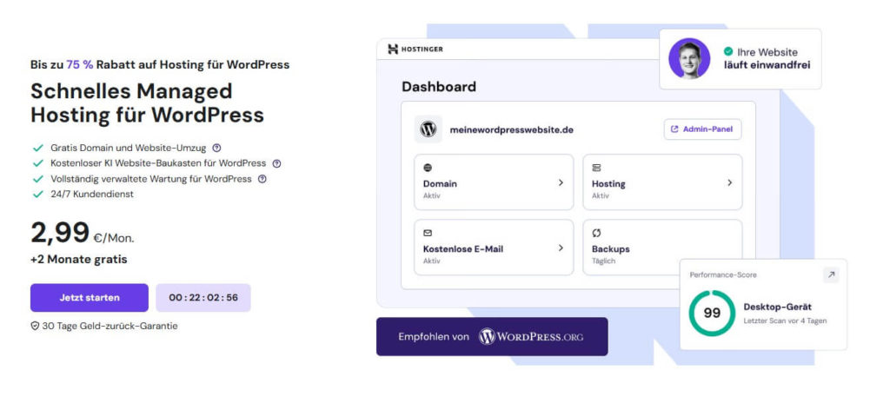890x403 pixels.
Task: Click help icon beside verwaltete Wartung
Action: (x=262, y=179)
